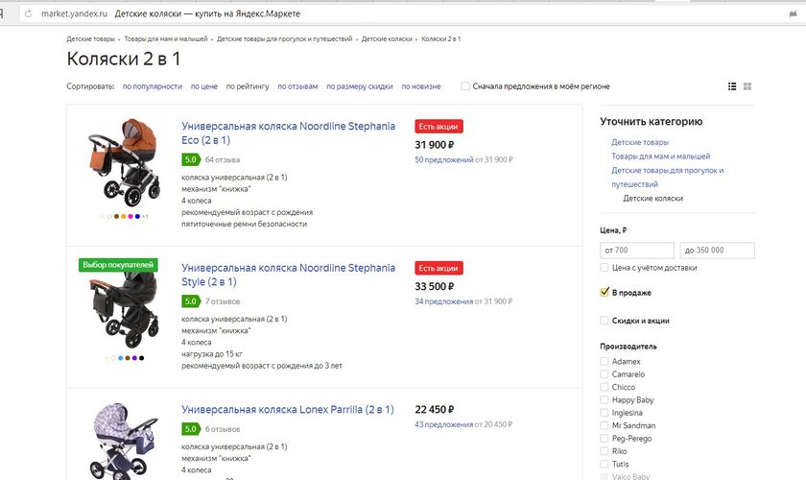Switch to list view layout icon
806x480 pixels.
click(x=732, y=86)
